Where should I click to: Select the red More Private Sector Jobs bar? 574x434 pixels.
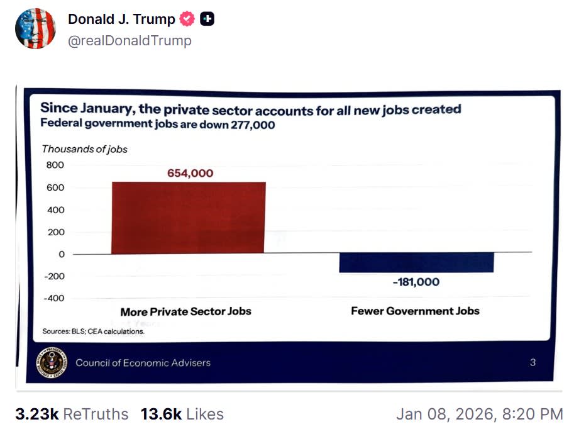(x=189, y=217)
